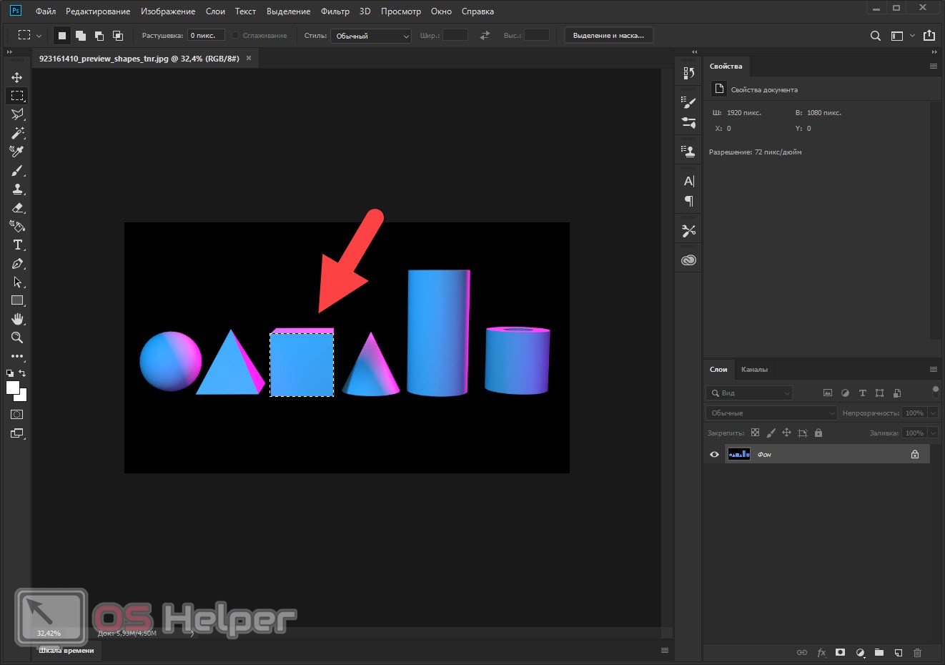The height and width of the screenshot is (665, 945).
Task: Select the Hand tool
Action: (17, 319)
